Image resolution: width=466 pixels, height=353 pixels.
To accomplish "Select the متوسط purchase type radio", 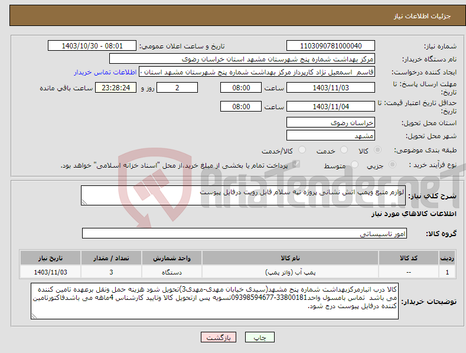I will (x=354, y=164).
